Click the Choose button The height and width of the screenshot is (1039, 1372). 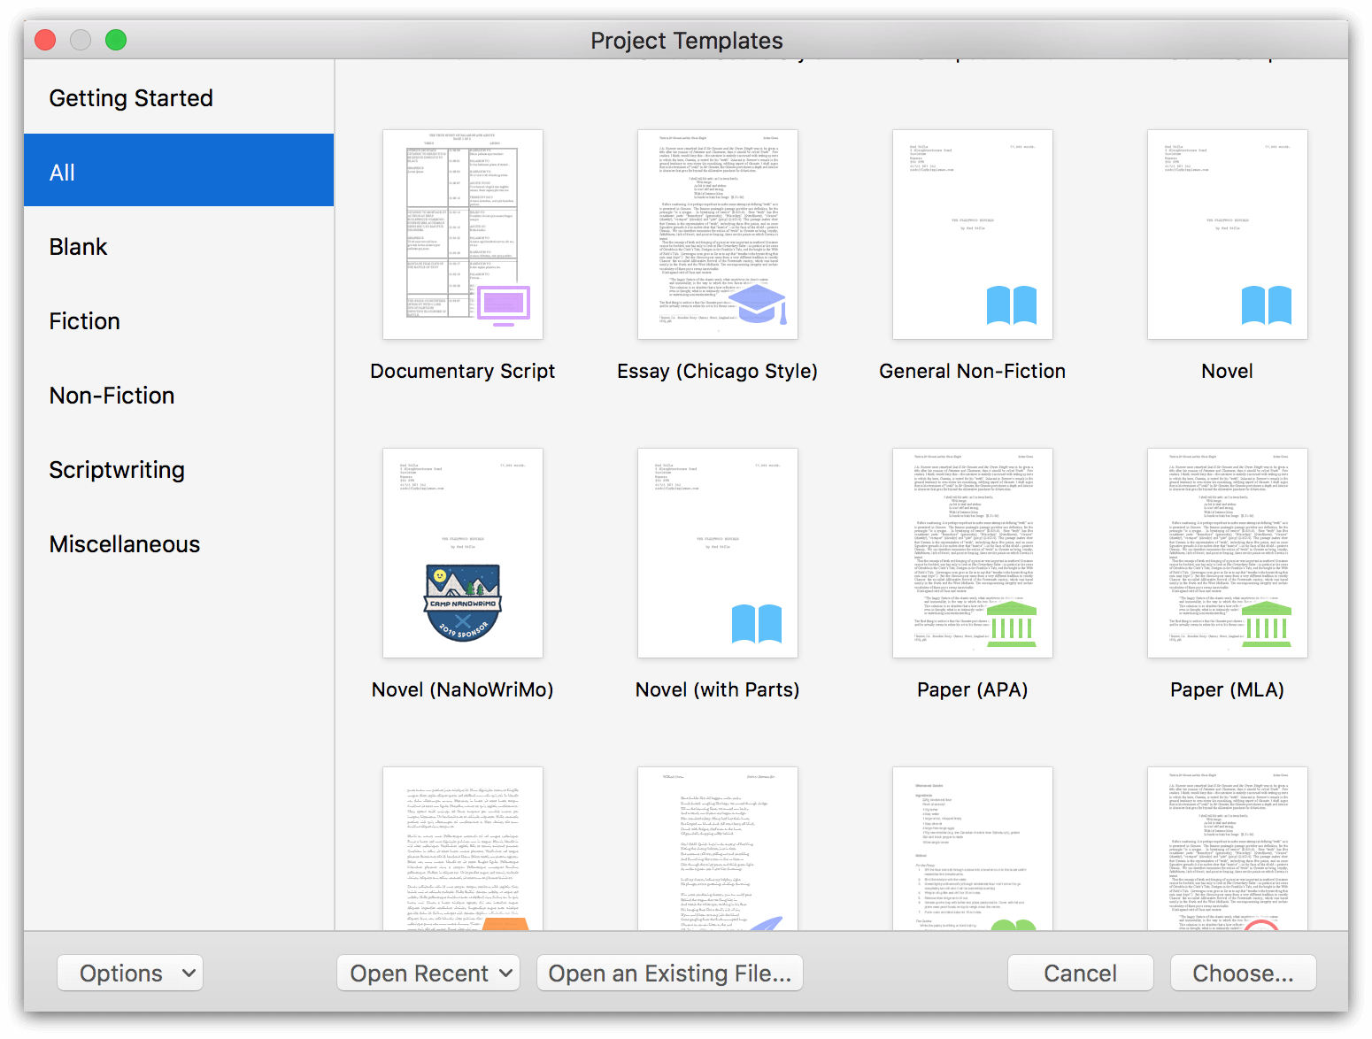[x=1243, y=973]
